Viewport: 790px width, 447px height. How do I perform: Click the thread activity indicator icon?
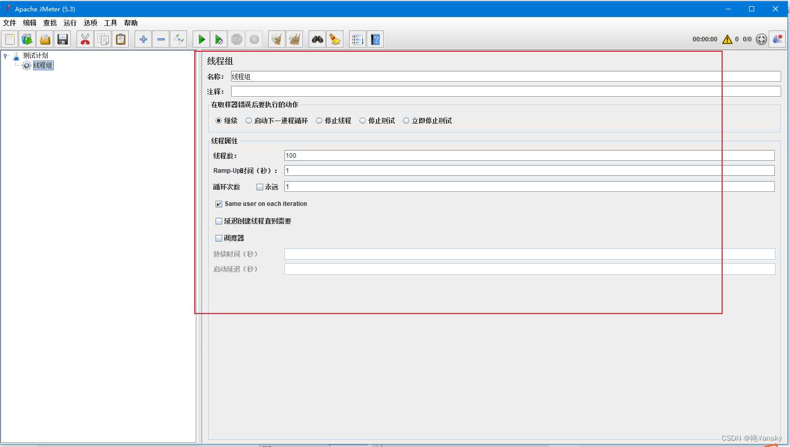[761, 39]
